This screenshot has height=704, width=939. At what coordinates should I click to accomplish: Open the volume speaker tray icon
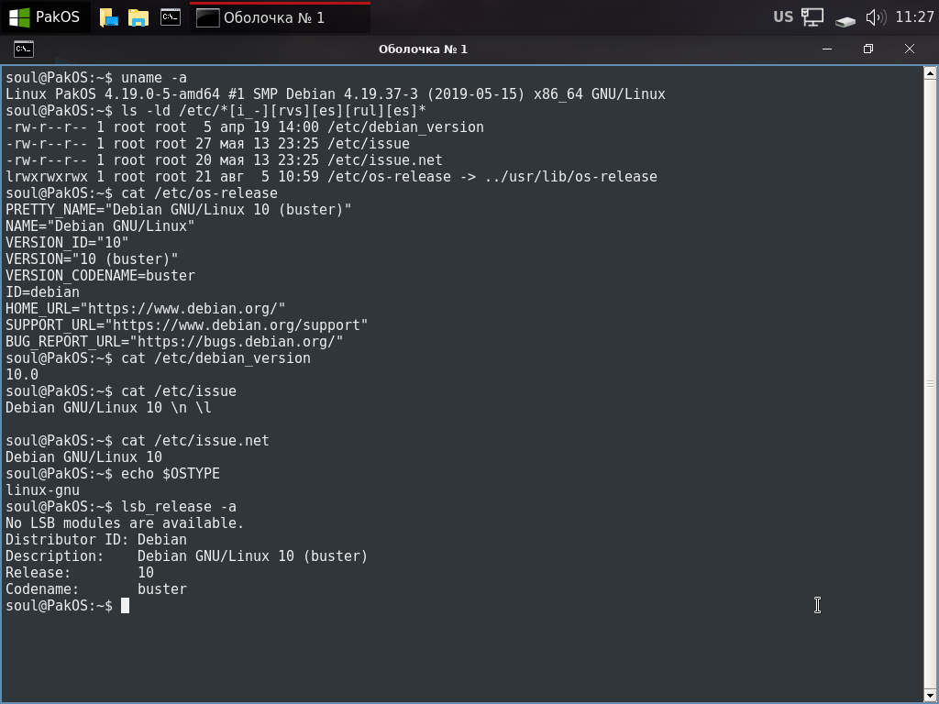[x=876, y=16]
